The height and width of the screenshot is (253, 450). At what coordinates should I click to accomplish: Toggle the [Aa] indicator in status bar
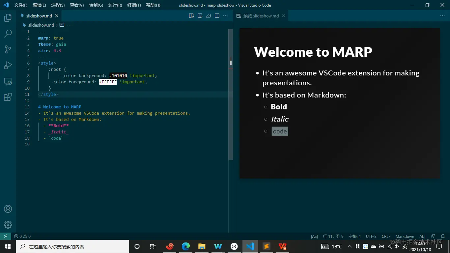(314, 236)
